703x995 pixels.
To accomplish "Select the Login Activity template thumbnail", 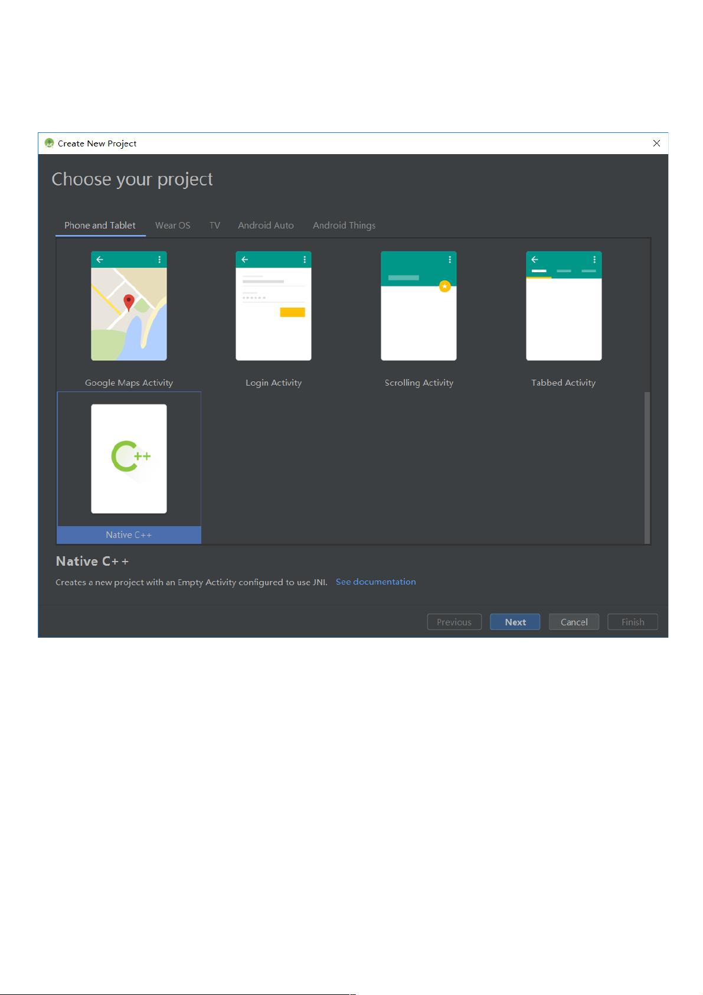I will pos(273,306).
